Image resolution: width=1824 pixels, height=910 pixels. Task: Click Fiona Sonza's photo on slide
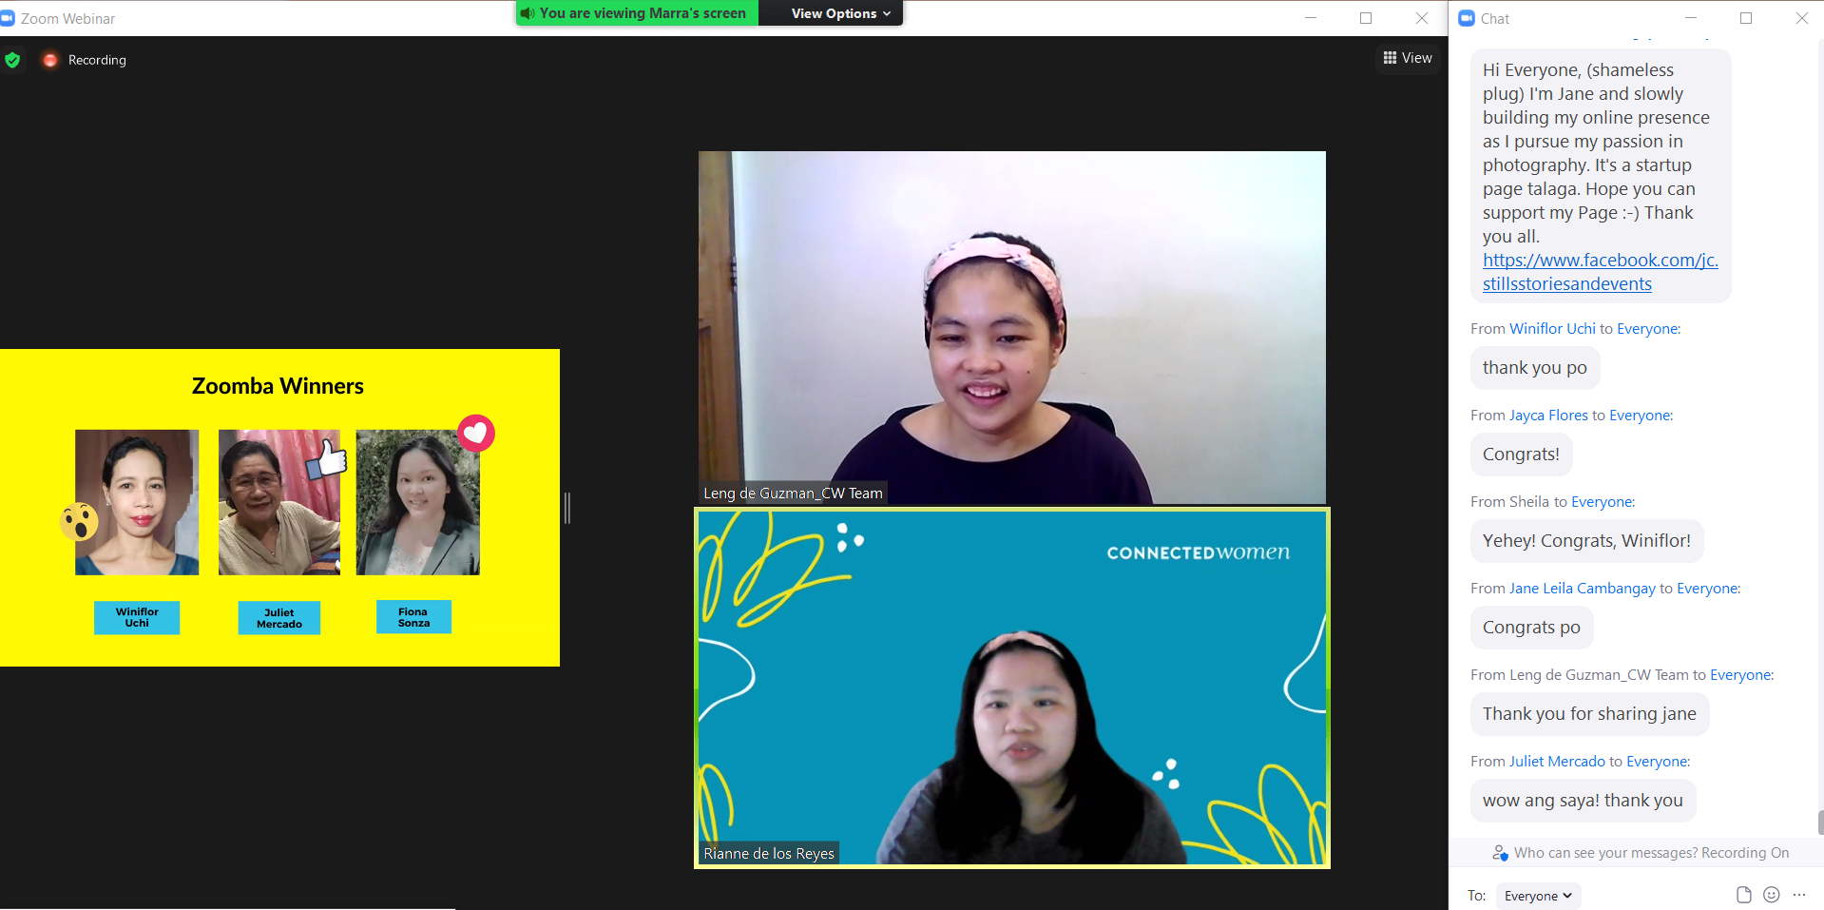[x=418, y=502]
